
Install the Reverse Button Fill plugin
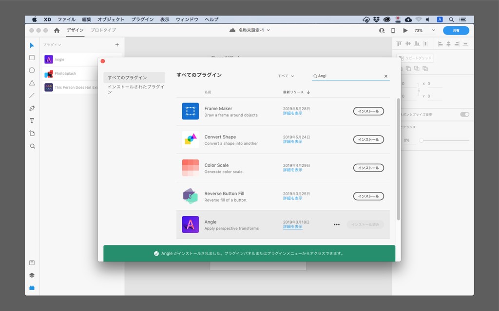point(368,196)
